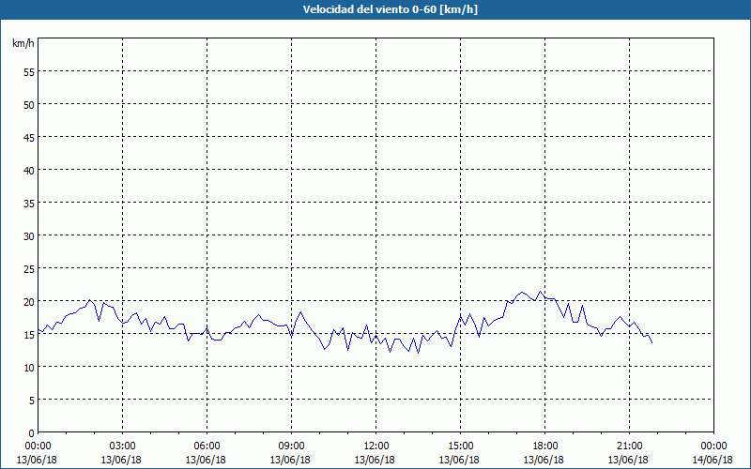
Task: Click the 09:00 time label on x-axis
Action: click(291, 446)
